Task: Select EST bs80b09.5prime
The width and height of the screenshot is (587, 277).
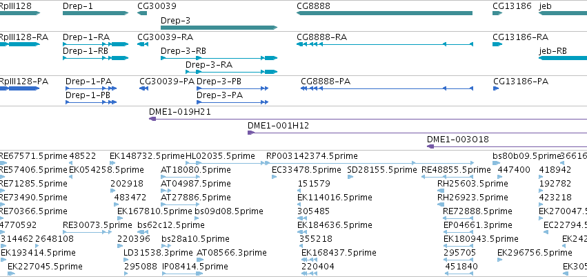Action: pos(526,156)
